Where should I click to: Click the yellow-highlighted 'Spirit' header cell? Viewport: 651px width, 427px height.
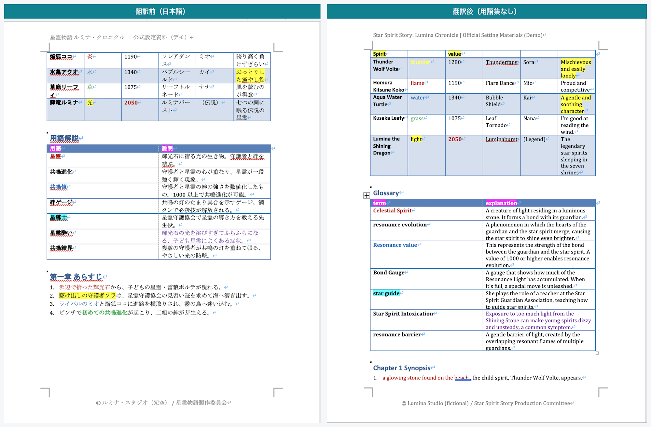379,54
